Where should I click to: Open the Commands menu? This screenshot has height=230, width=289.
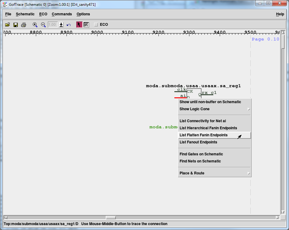(62, 14)
